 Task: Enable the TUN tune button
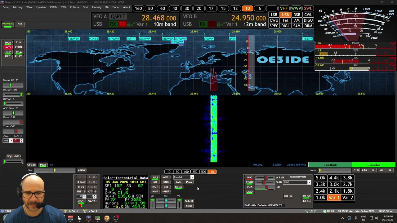(x=19, y=43)
